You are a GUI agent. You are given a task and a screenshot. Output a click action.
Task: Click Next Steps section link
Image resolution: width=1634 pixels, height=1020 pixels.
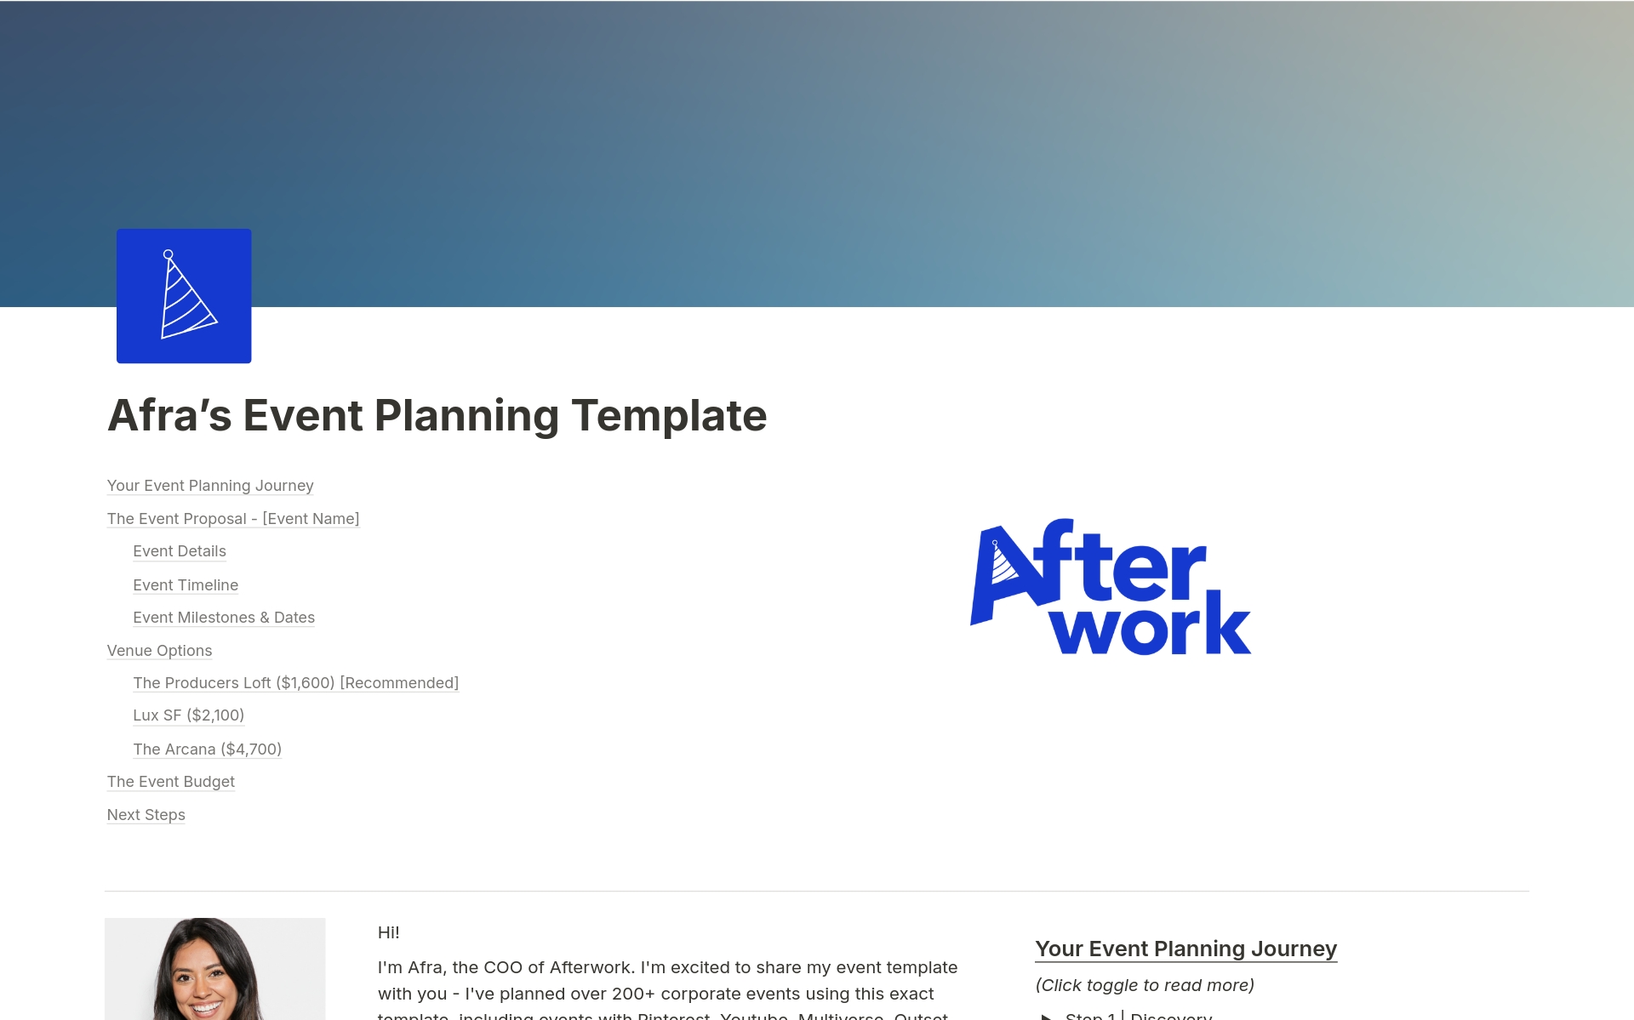145,814
